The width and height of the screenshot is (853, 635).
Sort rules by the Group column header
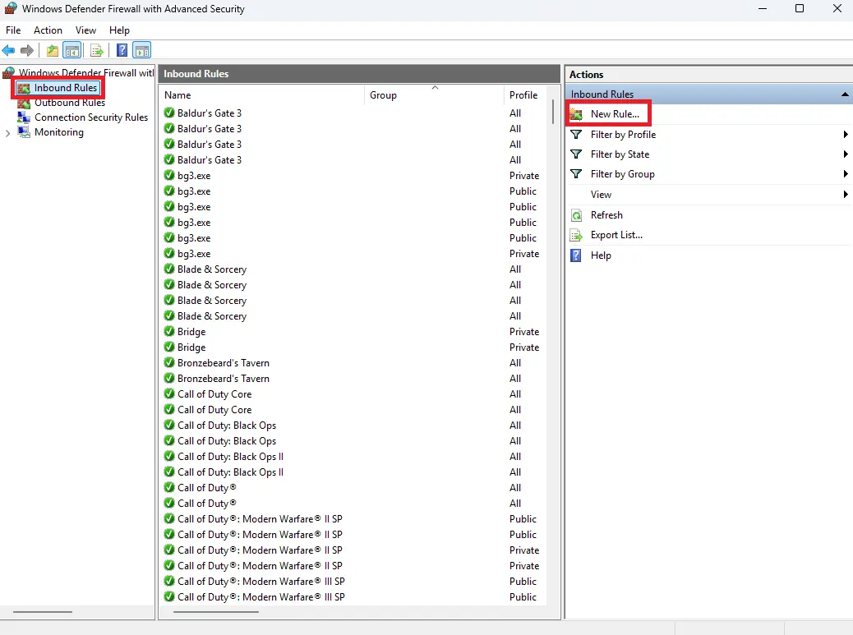[383, 95]
